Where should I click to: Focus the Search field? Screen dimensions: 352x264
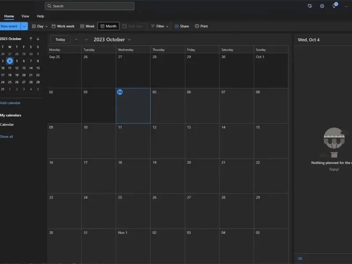pos(90,6)
